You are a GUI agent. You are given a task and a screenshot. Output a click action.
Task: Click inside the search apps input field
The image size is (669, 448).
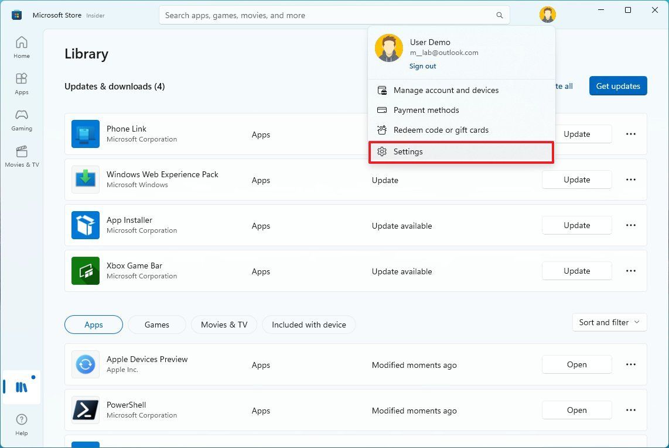(x=328, y=15)
